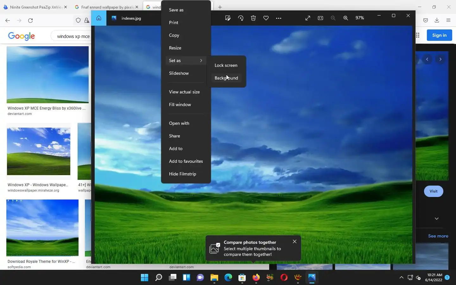456x285 pixels.
Task: Switch to the Ninite Greenshot browser tab
Action: [x=35, y=7]
